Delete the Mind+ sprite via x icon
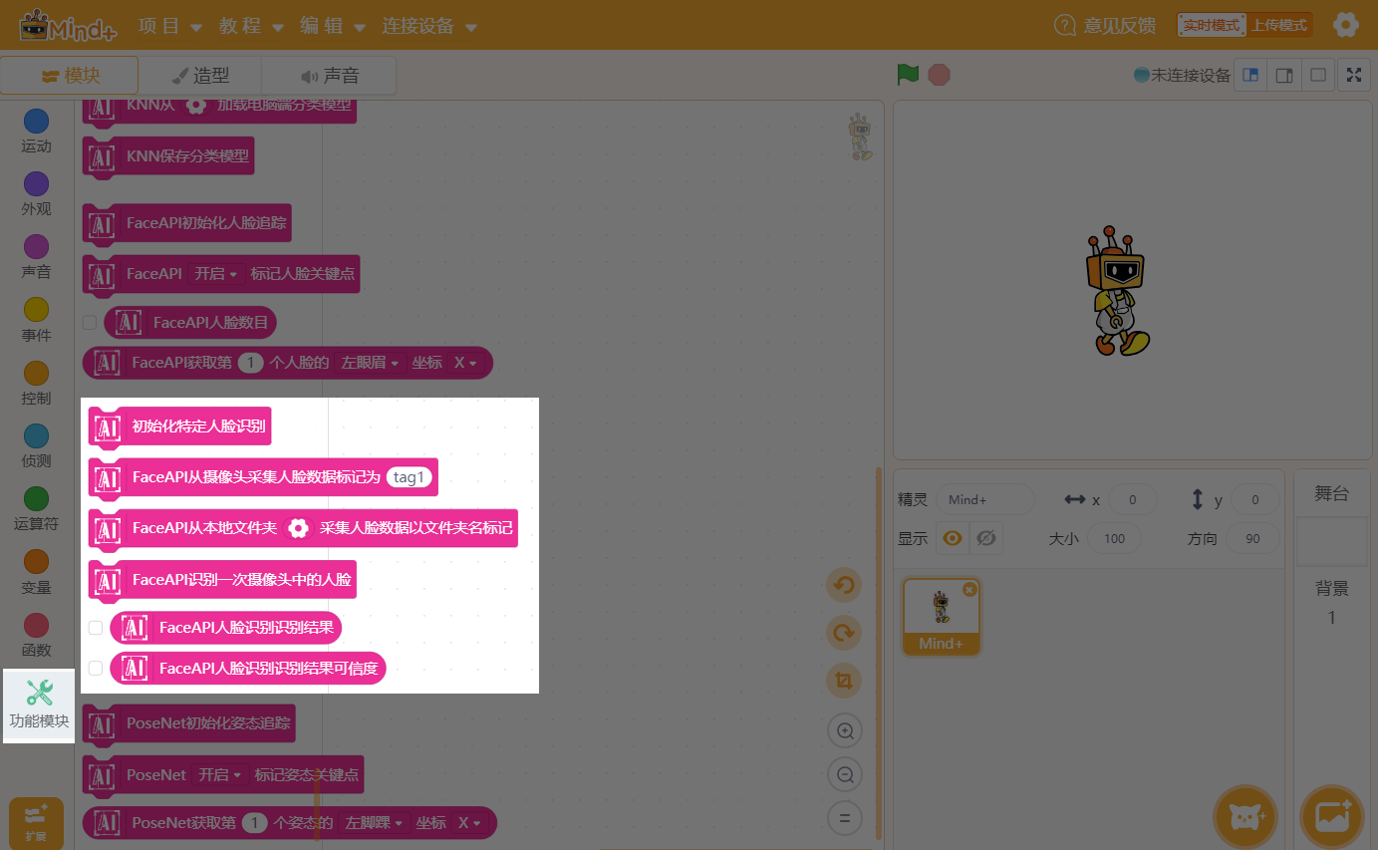 (x=969, y=590)
